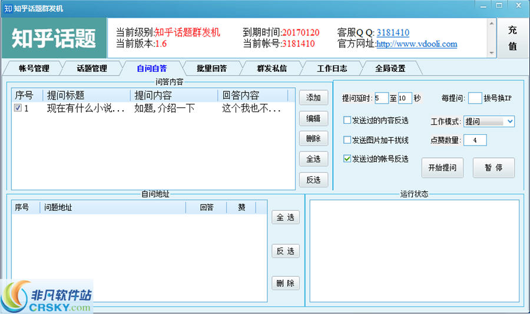This screenshot has height=314, width=530.
Task: Click 开始提问 to start asking
Action: [442, 167]
